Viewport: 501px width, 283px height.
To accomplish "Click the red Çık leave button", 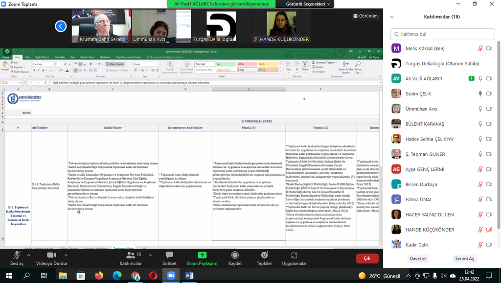I will click(x=367, y=258).
